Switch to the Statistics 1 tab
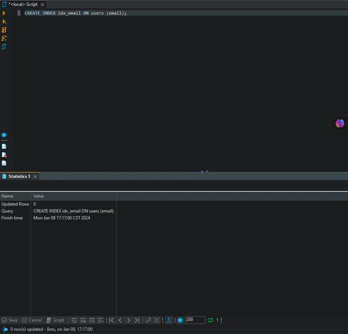 (x=19, y=176)
